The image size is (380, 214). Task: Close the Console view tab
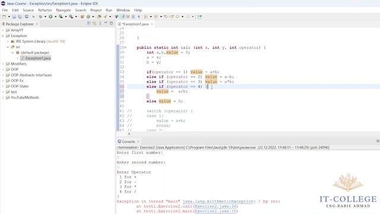pyautogui.click(x=138, y=141)
